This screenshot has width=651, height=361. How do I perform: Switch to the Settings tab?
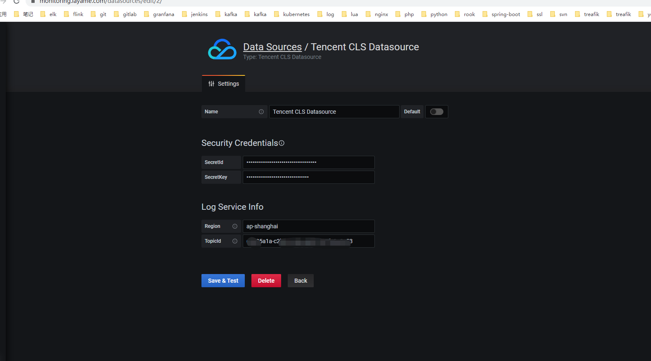pos(223,84)
